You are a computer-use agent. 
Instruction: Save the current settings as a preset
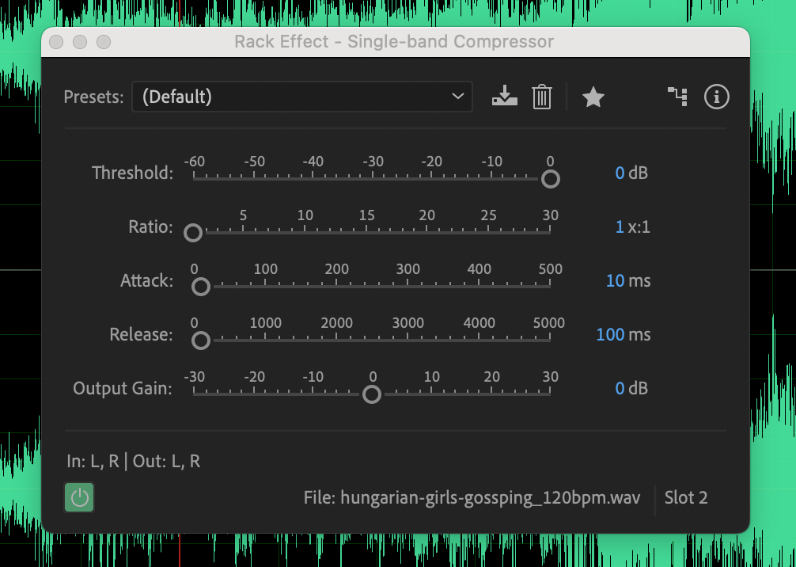click(504, 97)
